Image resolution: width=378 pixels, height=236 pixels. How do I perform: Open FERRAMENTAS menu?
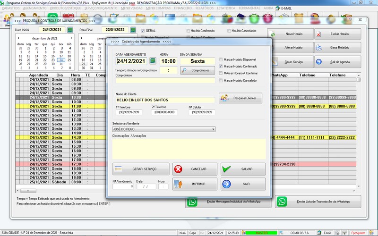[249, 8]
